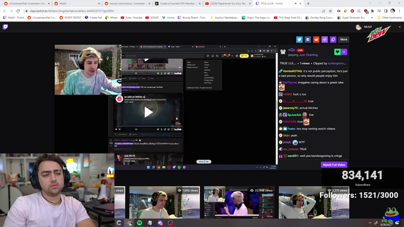Play the video inside the xQc clip
The image size is (404, 227).
148,112
